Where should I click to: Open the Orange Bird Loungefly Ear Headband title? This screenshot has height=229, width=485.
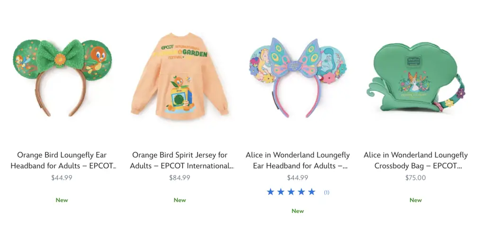point(62,160)
